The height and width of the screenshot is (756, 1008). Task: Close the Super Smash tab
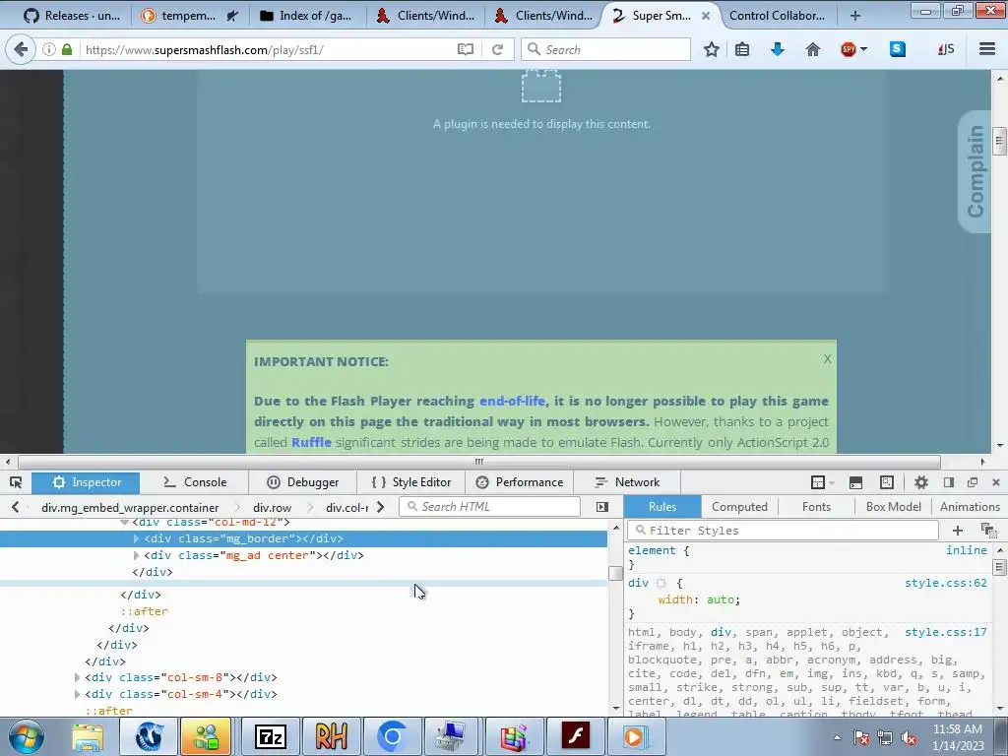pos(705,16)
